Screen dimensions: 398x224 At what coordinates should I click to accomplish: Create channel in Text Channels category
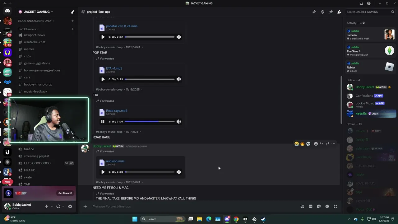point(72,29)
